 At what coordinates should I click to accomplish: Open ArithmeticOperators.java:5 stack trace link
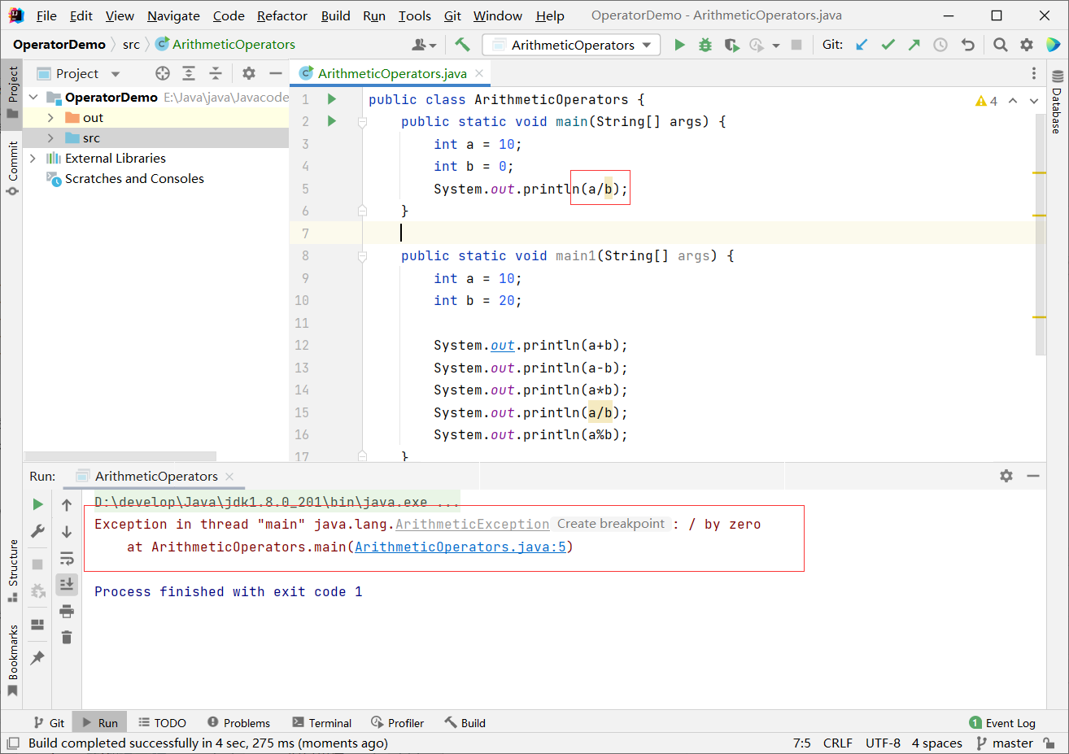[460, 547]
